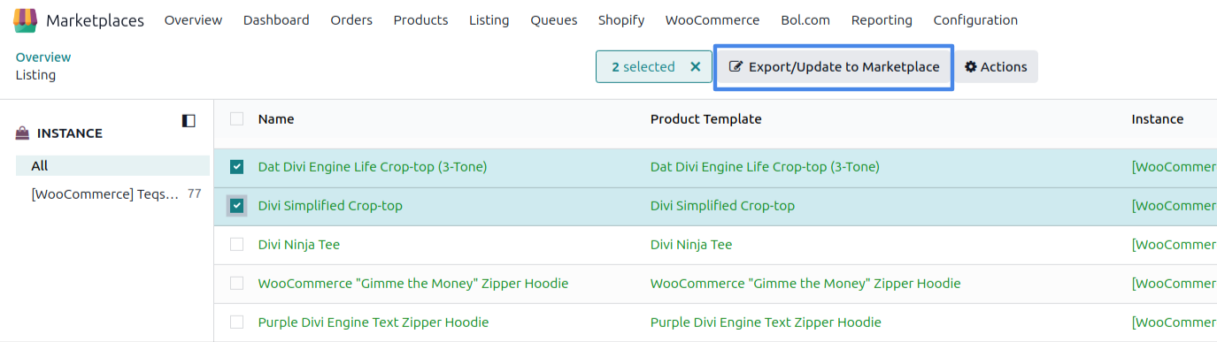Screen dimensions: 1217x342
Task: Open the Queues menu
Action: click(553, 20)
